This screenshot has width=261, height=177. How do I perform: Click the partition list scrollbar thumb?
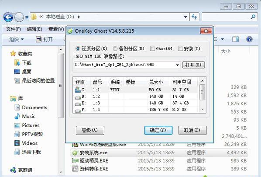[x=202, y=92]
